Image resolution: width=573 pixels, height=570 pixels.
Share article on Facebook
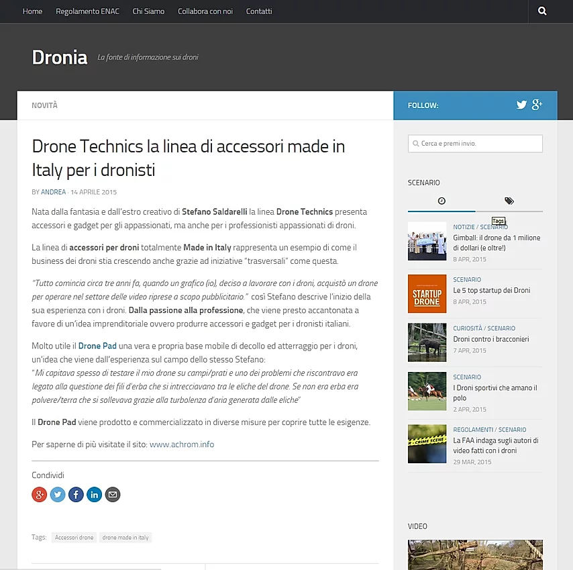coord(76,494)
